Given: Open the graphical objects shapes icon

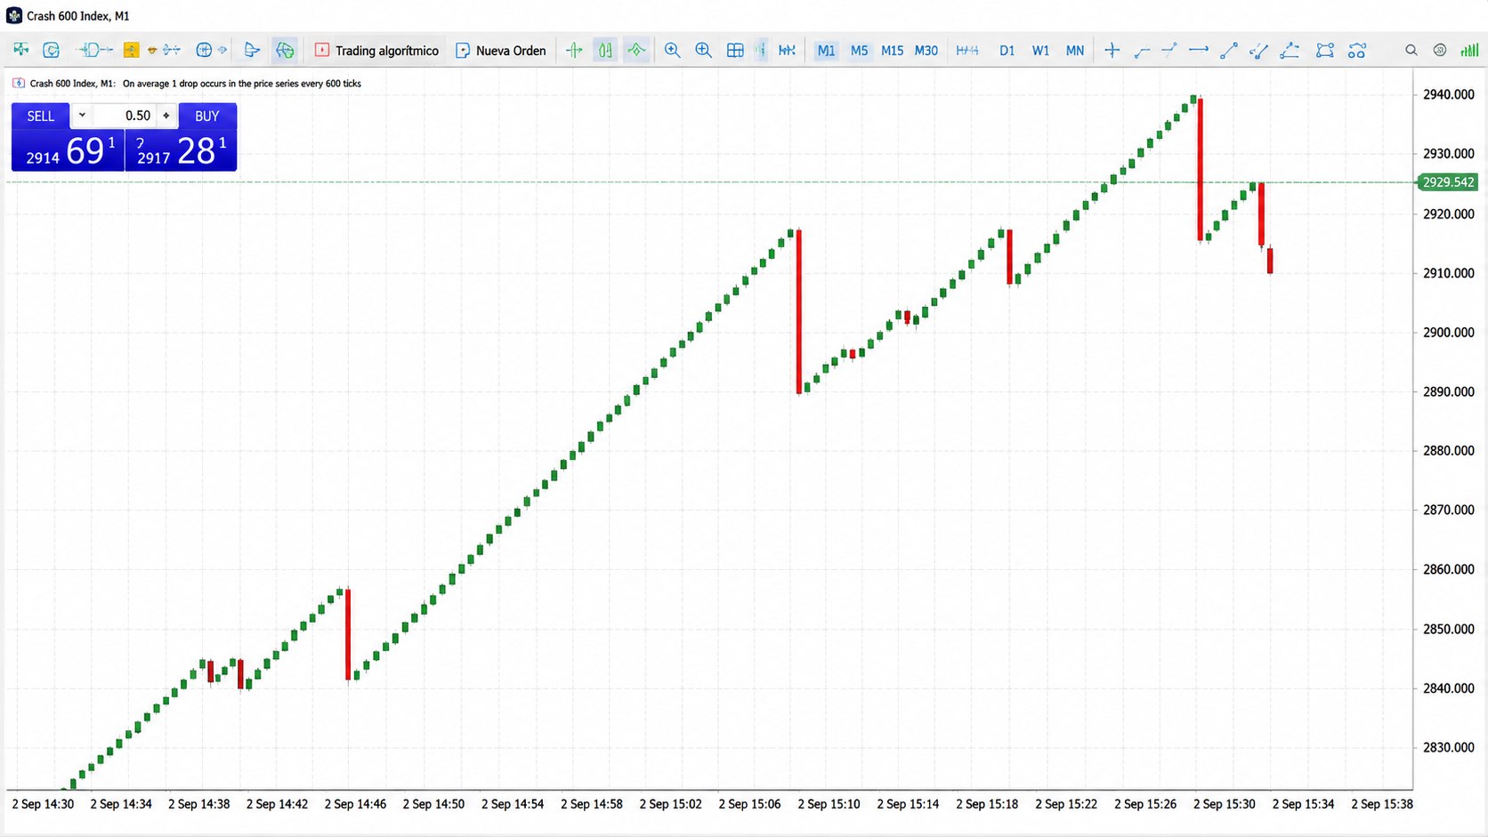Looking at the screenshot, I should 1356,50.
